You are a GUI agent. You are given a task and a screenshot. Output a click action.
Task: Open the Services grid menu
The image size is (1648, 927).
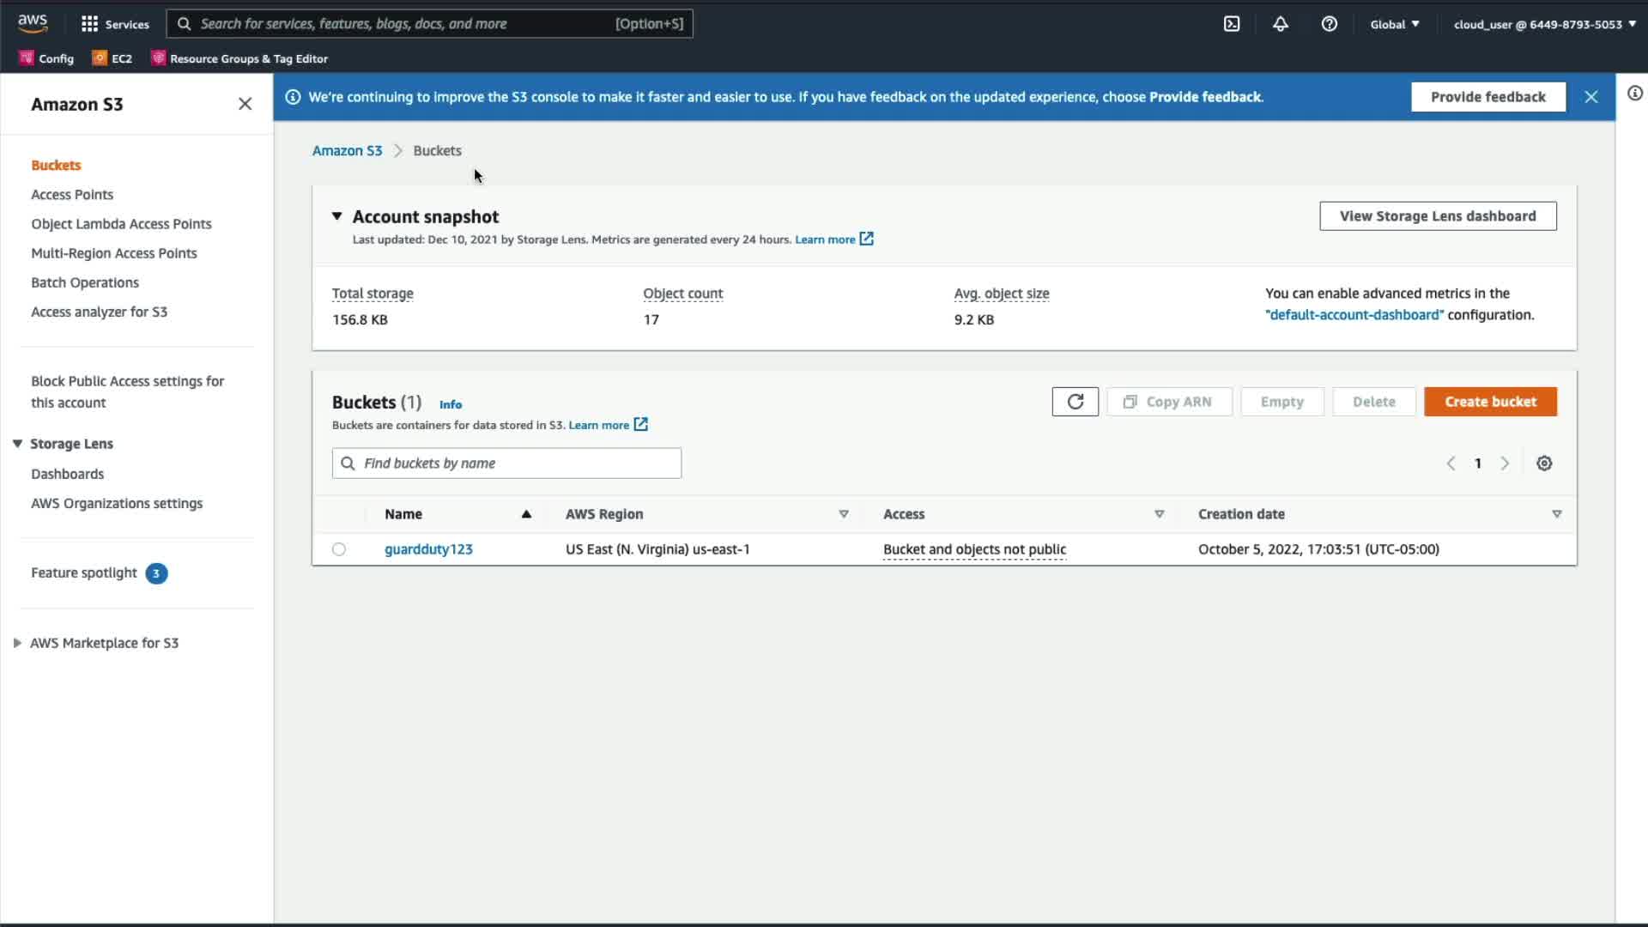89,24
